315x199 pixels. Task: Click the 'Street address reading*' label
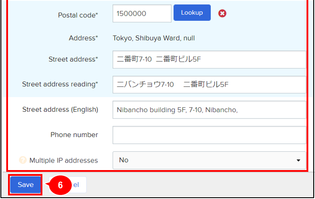pyautogui.click(x=60, y=84)
